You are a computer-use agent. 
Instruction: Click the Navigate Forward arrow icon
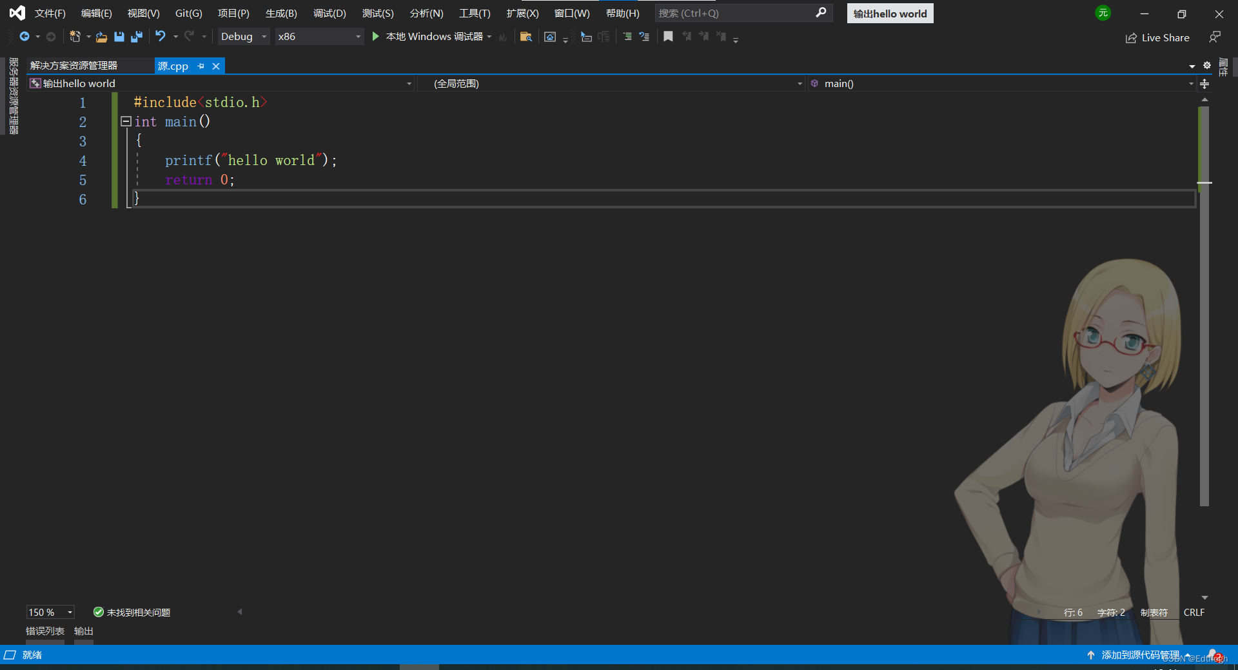(x=51, y=37)
